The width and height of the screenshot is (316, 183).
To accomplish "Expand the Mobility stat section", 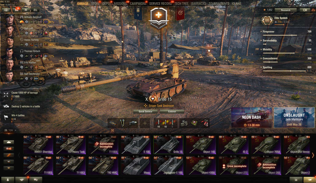I will coord(286,50).
